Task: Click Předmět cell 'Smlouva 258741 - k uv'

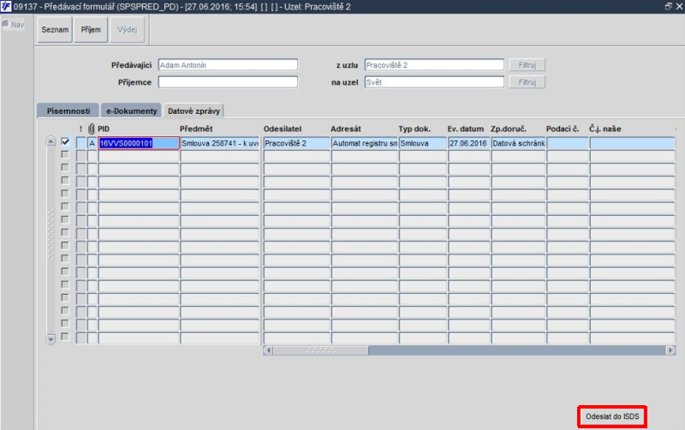Action: point(220,143)
